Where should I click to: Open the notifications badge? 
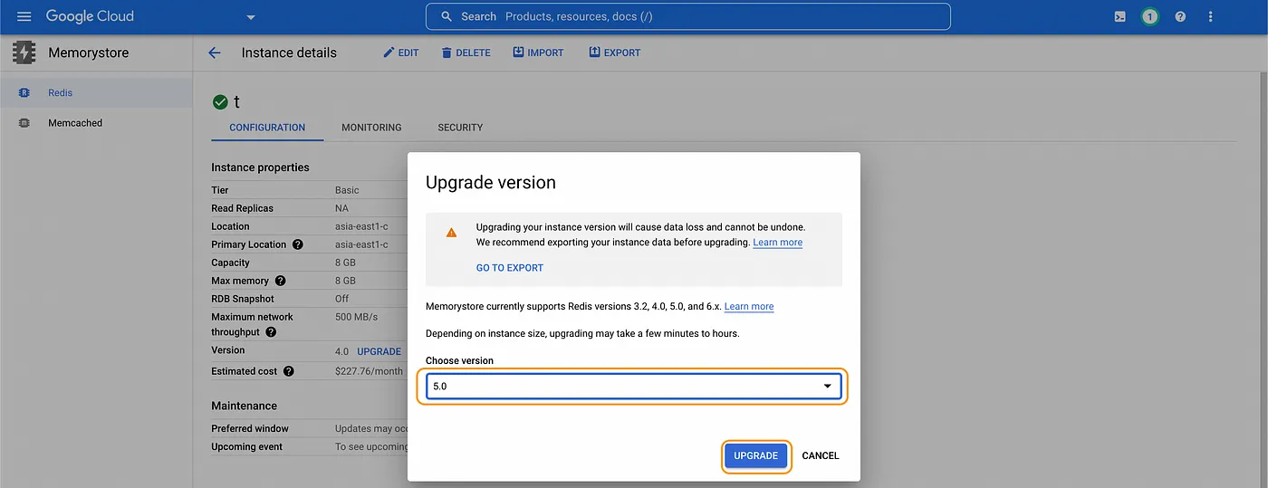[x=1149, y=17]
